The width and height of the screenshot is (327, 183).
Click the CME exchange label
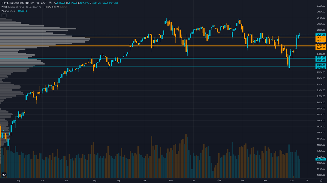43,3
